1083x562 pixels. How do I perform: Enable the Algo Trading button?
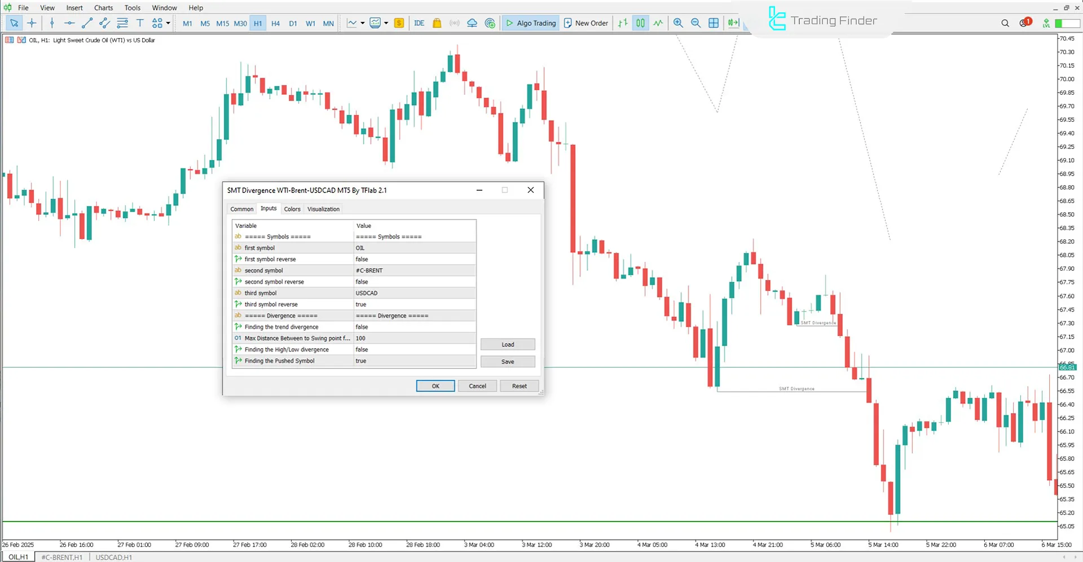[530, 23]
